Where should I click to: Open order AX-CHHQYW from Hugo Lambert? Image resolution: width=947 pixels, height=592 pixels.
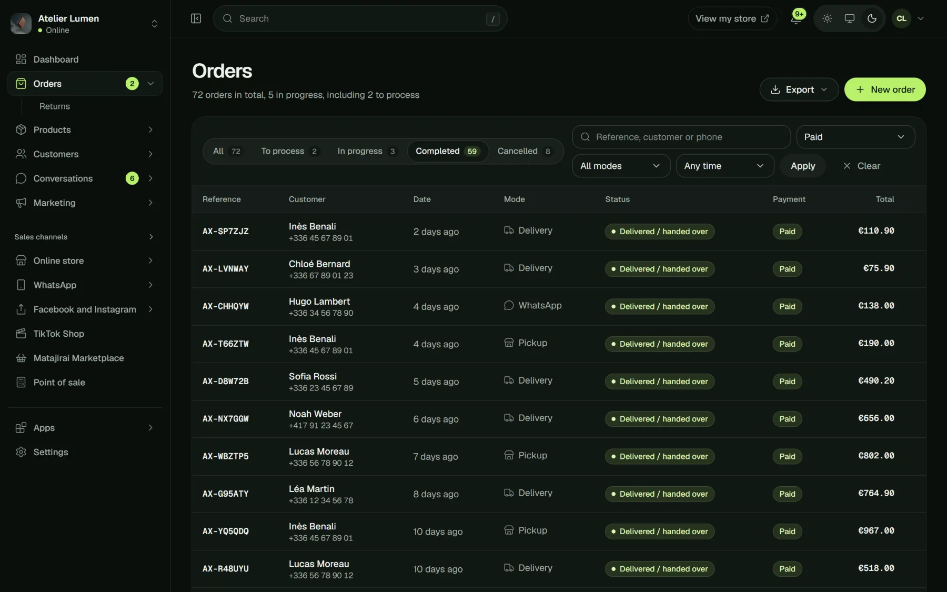226,306
